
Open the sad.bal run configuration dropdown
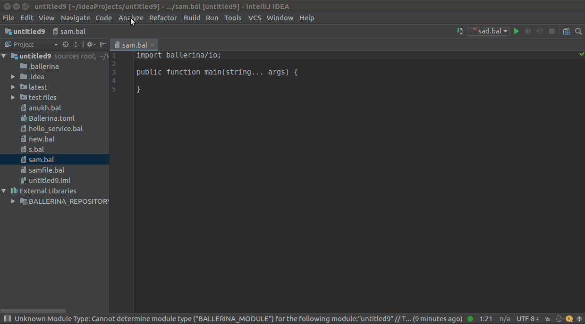tap(489, 31)
